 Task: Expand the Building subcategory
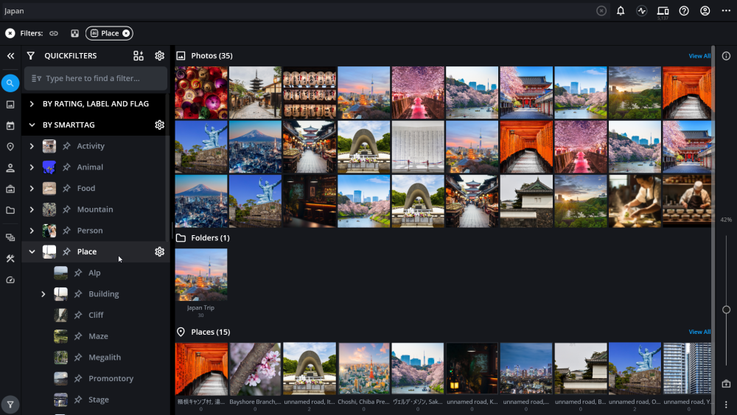click(x=43, y=294)
